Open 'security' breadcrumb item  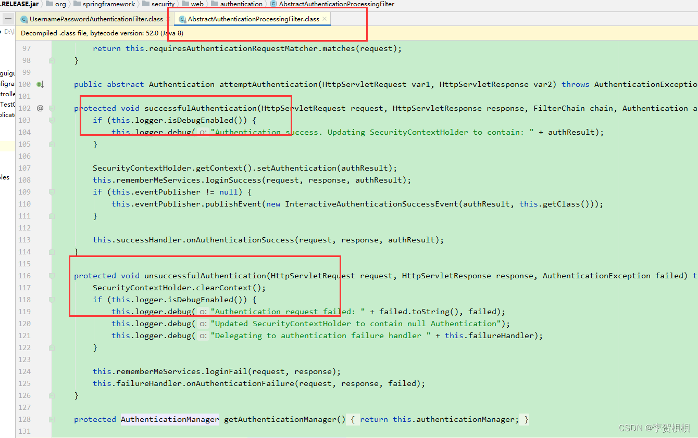pyautogui.click(x=163, y=4)
